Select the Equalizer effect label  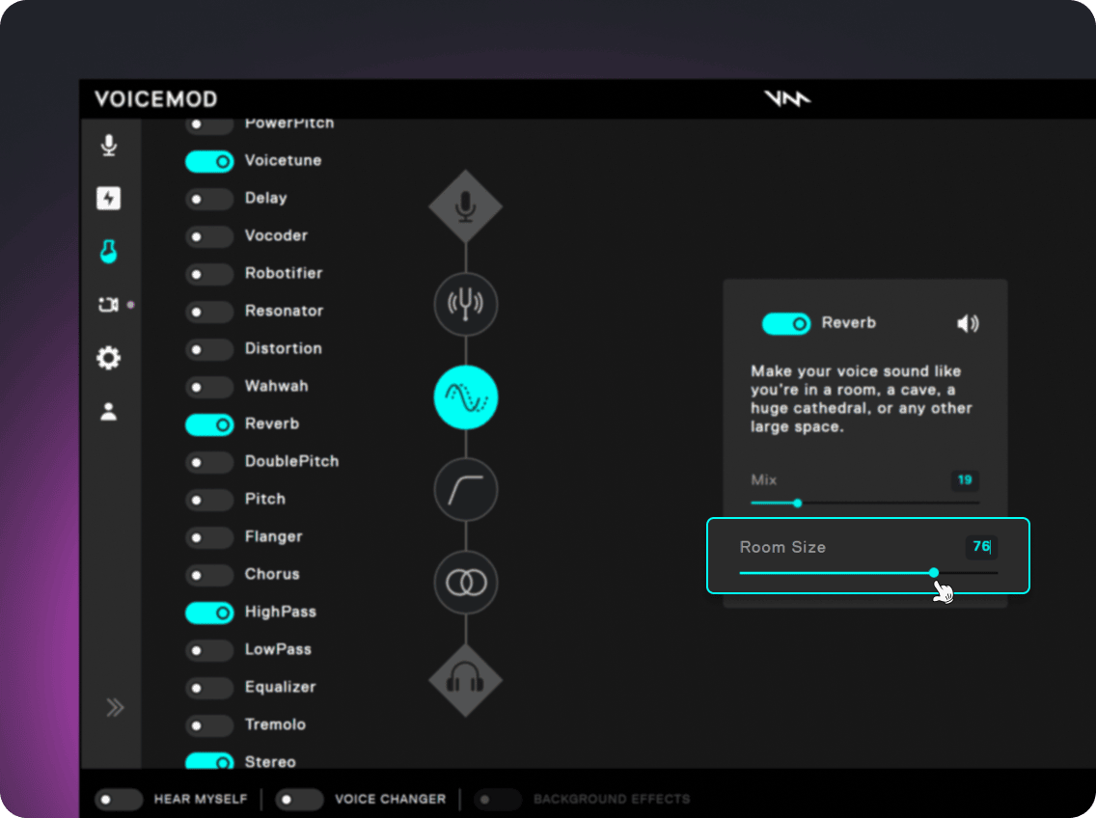click(281, 687)
